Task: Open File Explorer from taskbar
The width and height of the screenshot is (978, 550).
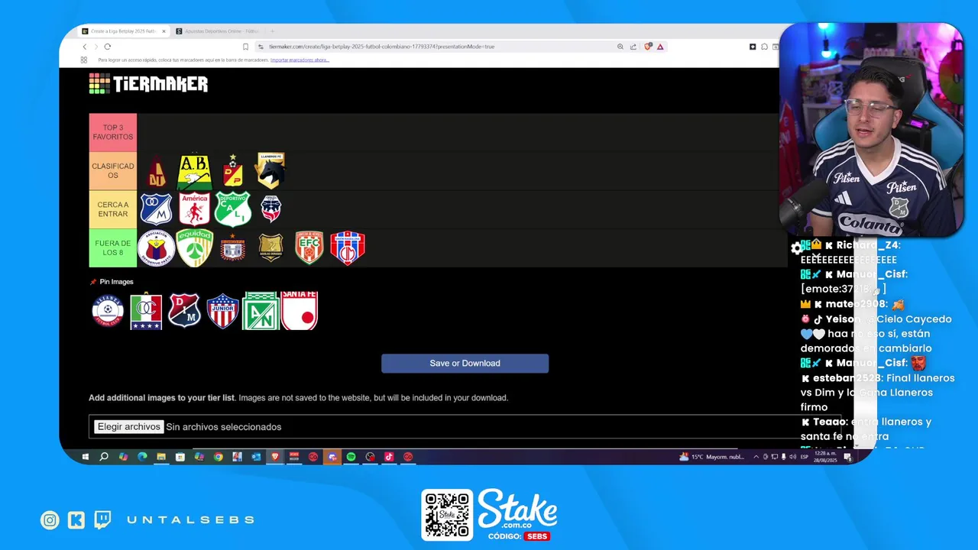Action: click(x=161, y=457)
